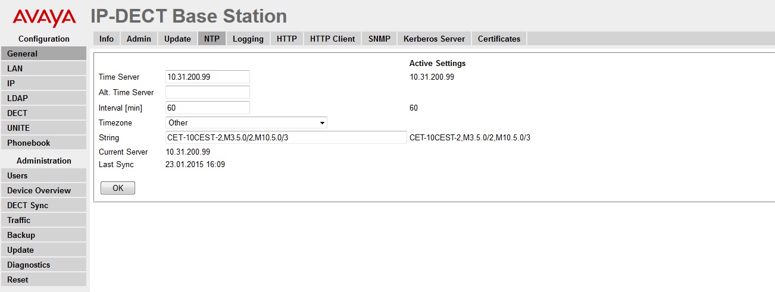Click the OK button
775x292 pixels.
click(118, 188)
